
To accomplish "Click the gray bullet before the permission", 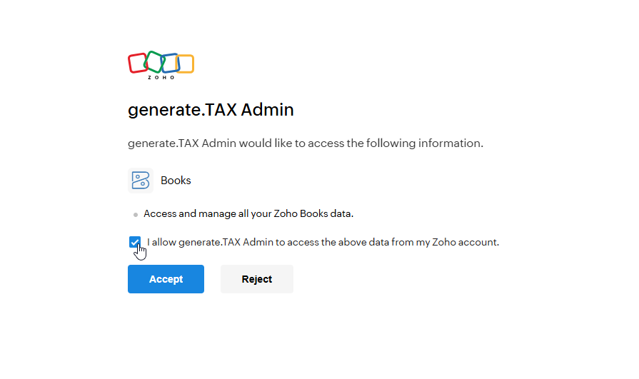I will click(x=135, y=214).
